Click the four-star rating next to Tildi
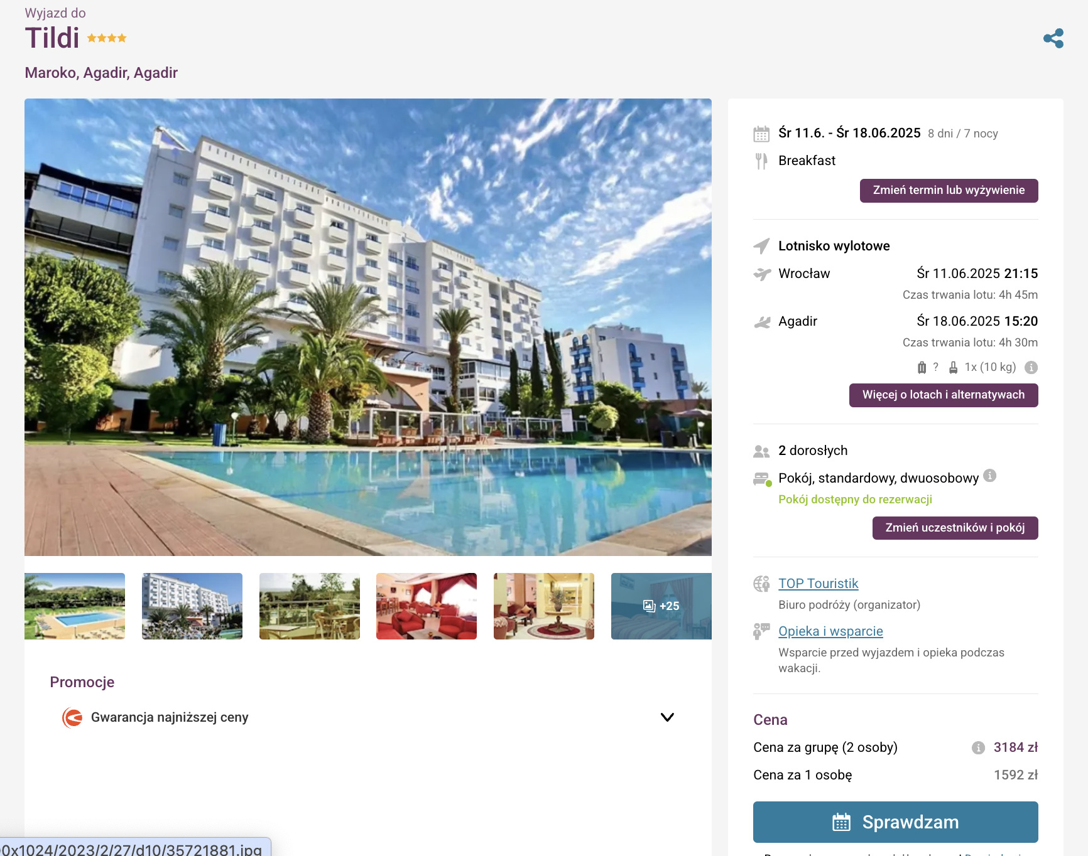 (x=107, y=38)
